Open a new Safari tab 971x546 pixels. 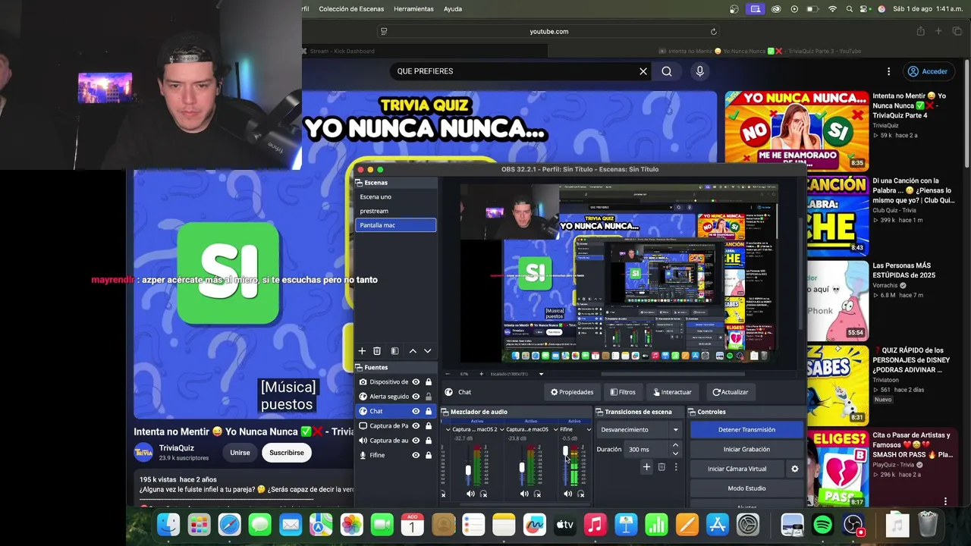click(x=938, y=31)
